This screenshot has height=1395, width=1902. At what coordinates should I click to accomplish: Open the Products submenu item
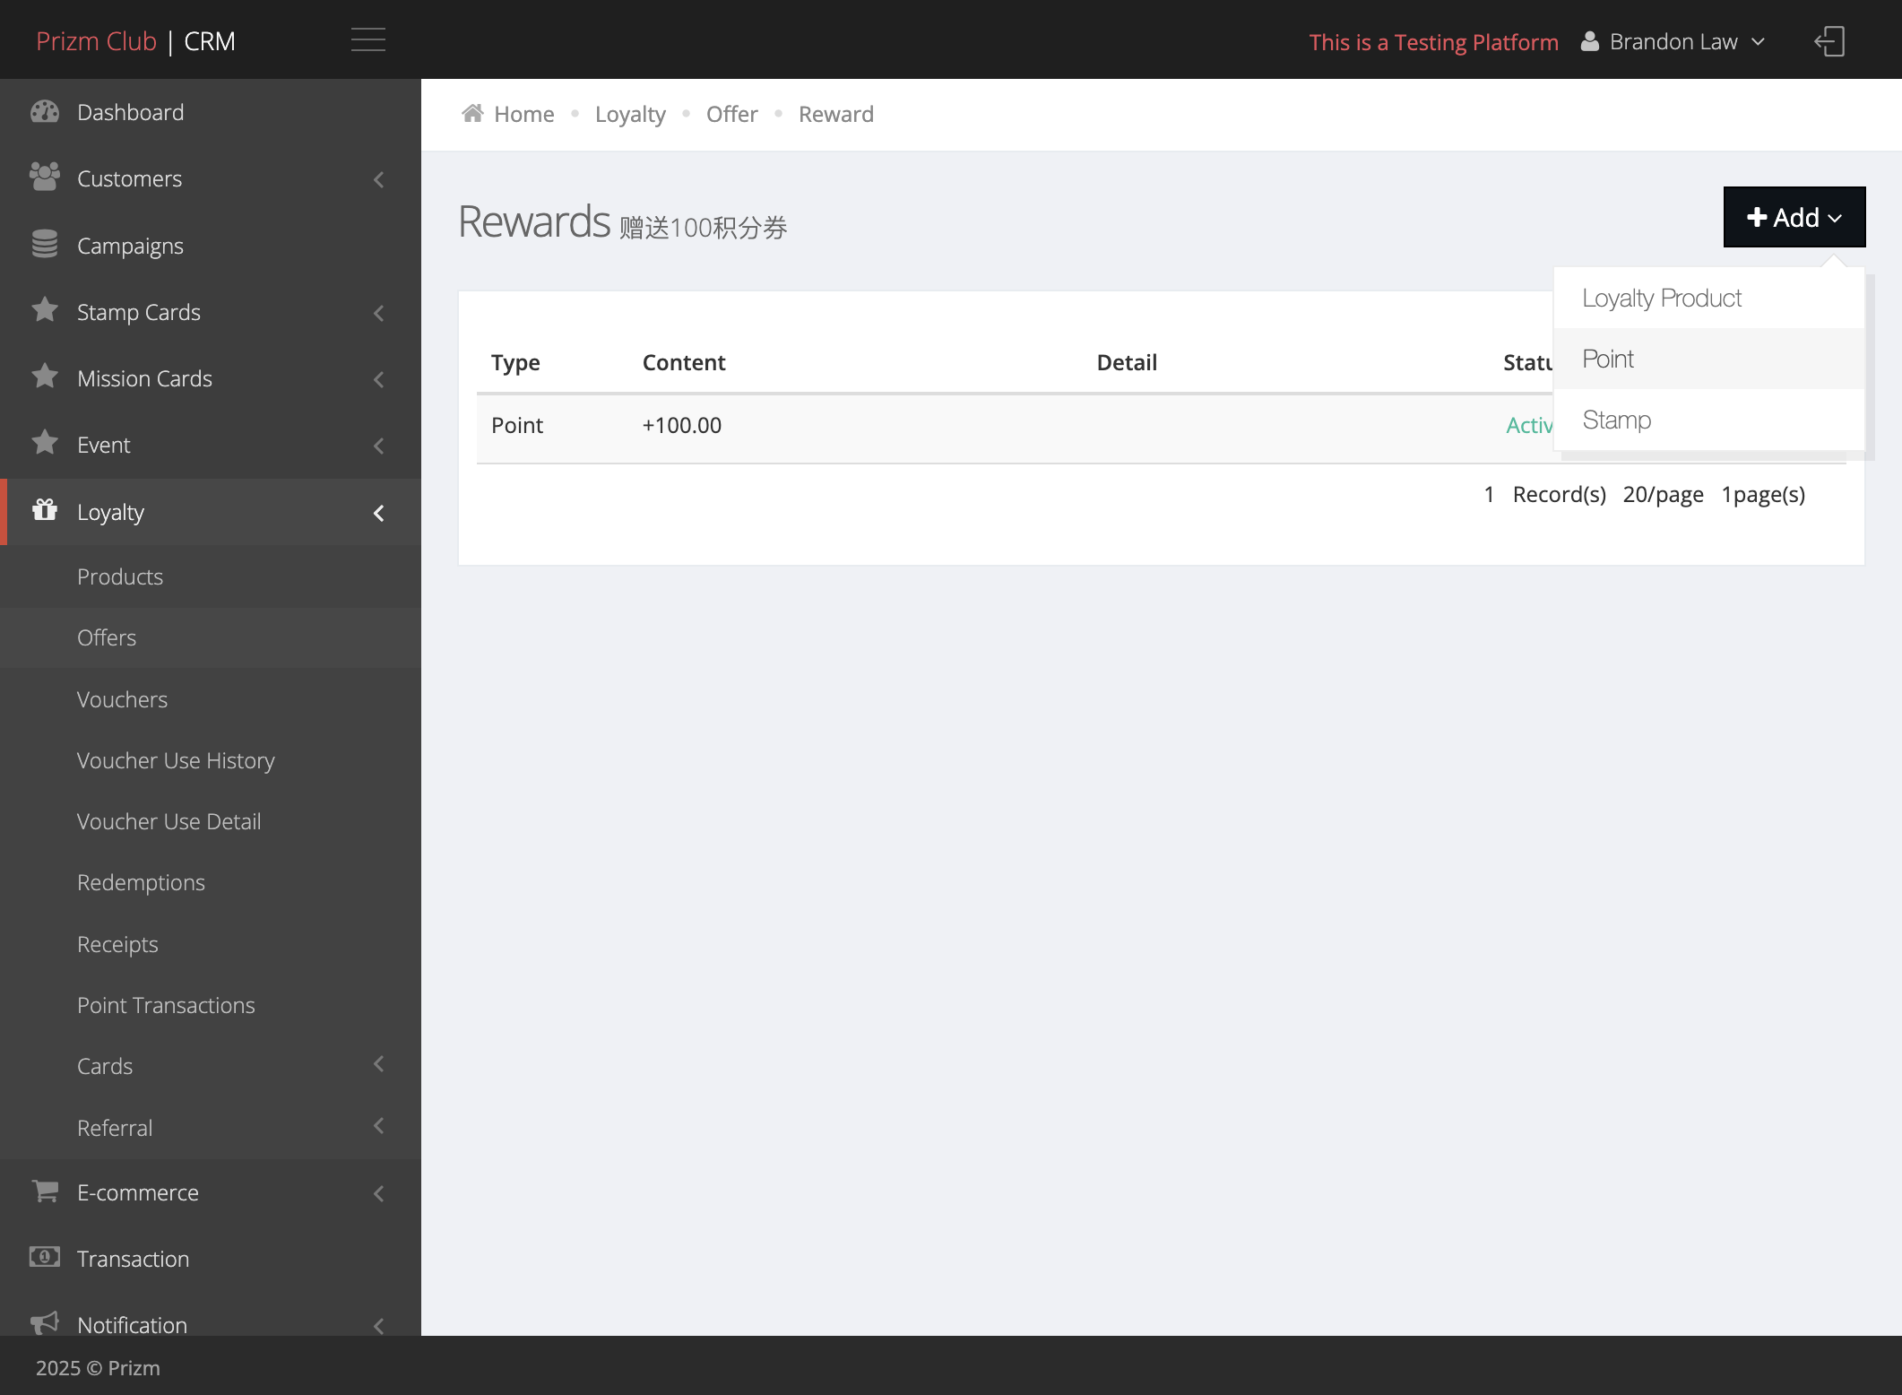pyautogui.click(x=211, y=576)
